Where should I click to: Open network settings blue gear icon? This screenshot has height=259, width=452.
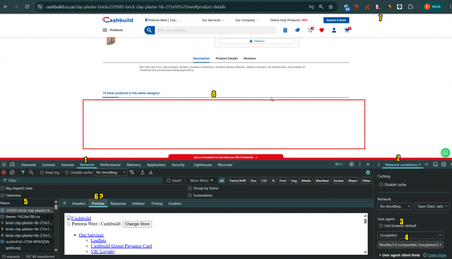tap(368, 172)
